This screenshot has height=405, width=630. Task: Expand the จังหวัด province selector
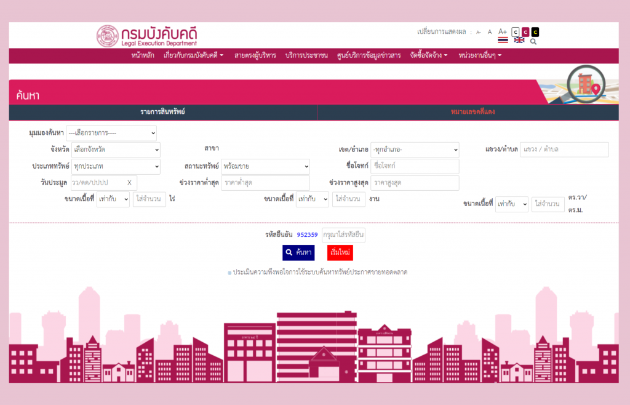coord(116,150)
